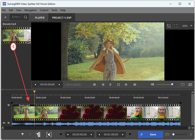Select the Beauty.mp4 media thumbnail
The height and width of the screenshot is (140, 195).
(16, 35)
